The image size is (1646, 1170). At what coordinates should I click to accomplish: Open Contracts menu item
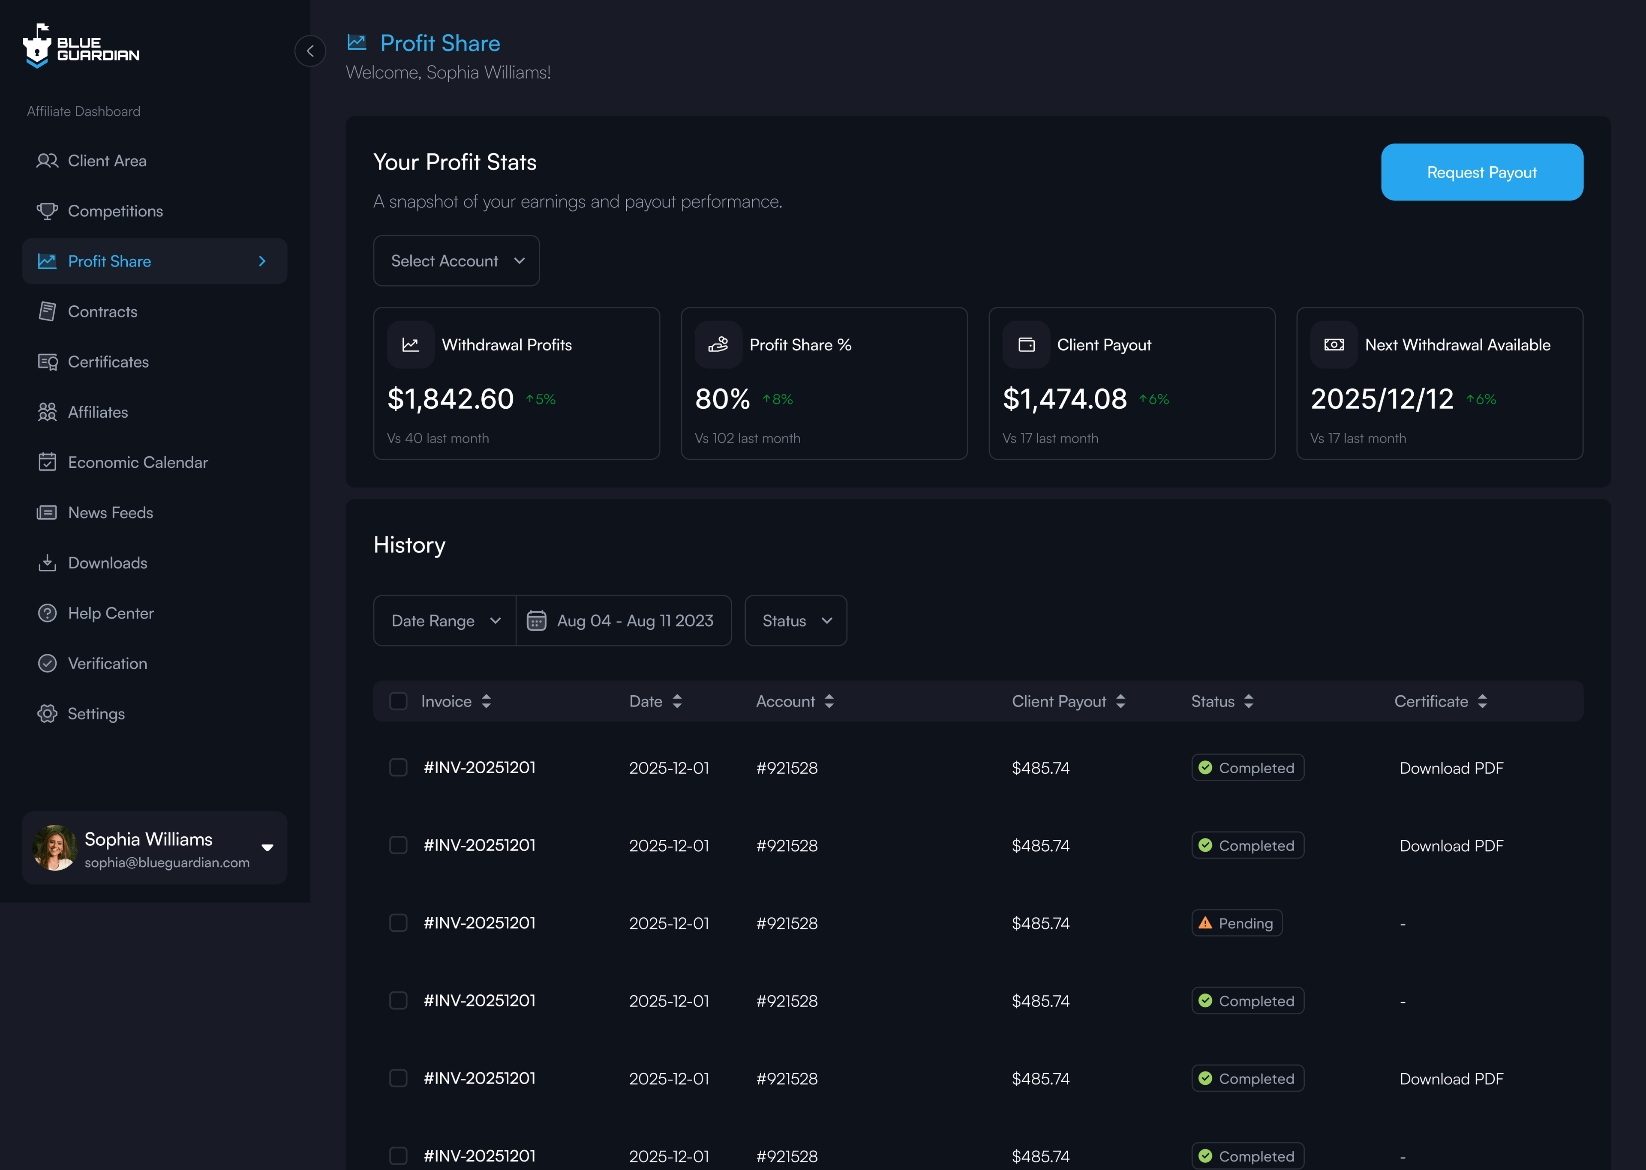tap(155, 311)
